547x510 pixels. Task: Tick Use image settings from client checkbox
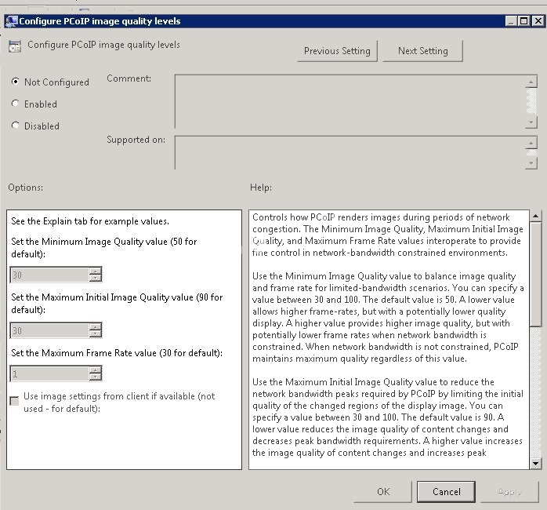[14, 401]
